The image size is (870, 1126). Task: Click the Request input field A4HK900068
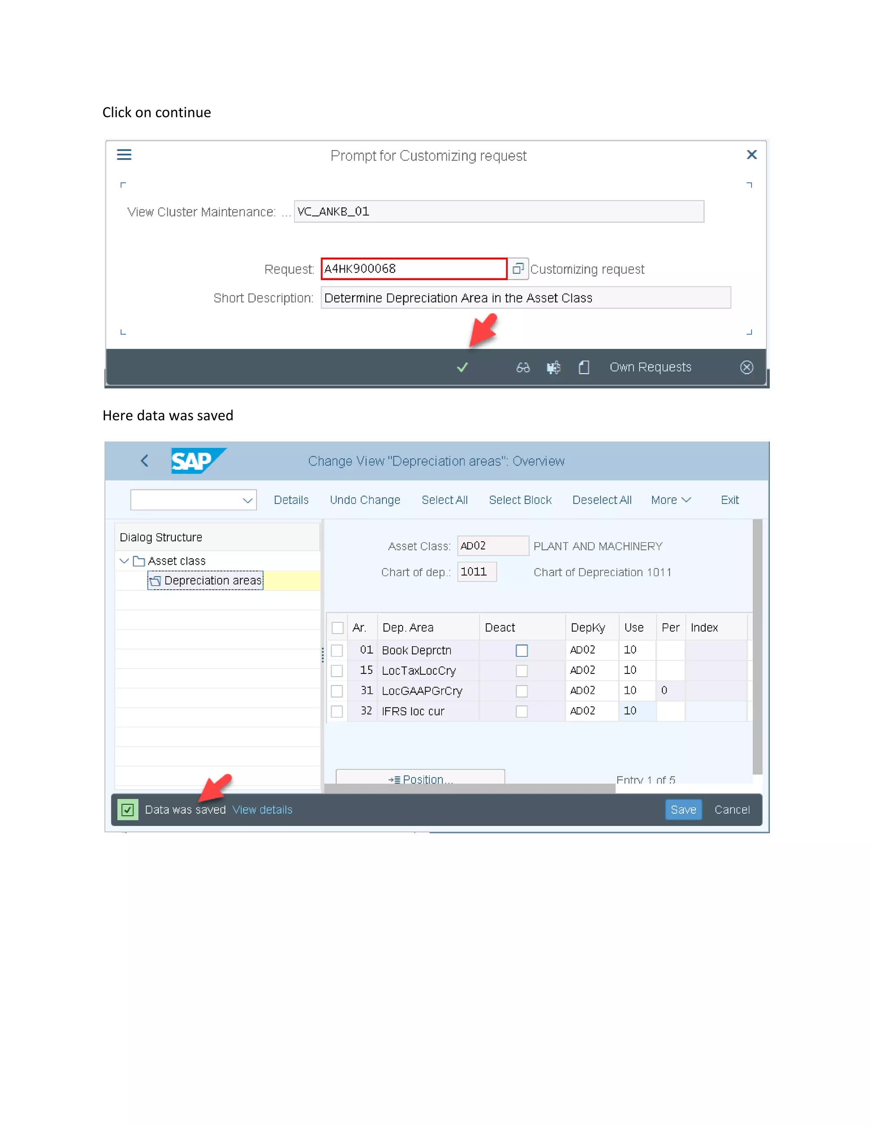pos(413,269)
